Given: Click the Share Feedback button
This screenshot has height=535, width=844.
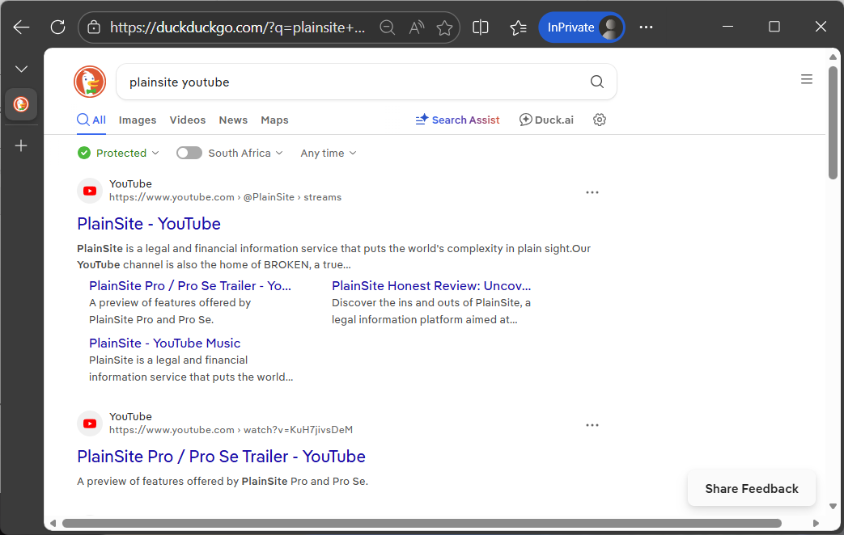Looking at the screenshot, I should coord(751,488).
